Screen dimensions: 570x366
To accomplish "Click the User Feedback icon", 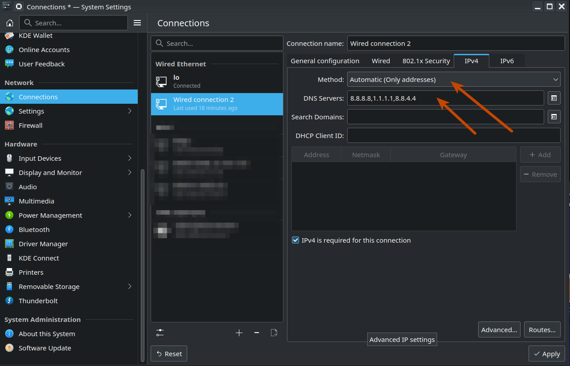I will pyautogui.click(x=9, y=64).
